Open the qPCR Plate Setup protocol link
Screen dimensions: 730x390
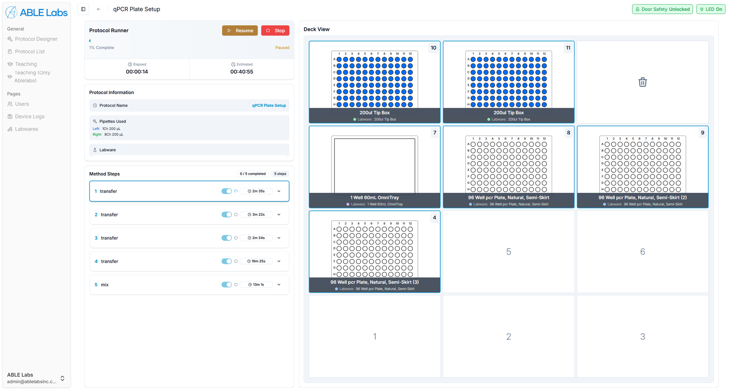[269, 106]
